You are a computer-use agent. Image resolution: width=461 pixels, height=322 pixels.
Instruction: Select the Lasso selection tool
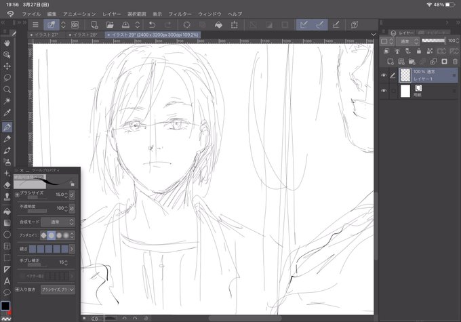point(7,78)
